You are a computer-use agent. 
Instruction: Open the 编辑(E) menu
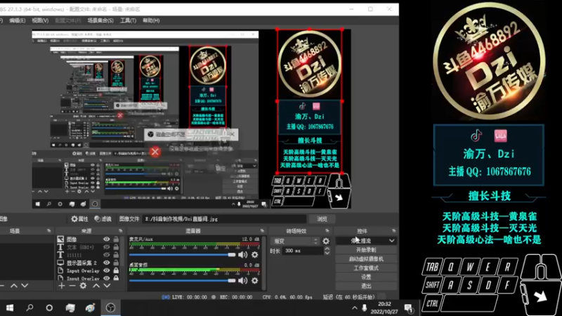(17, 20)
